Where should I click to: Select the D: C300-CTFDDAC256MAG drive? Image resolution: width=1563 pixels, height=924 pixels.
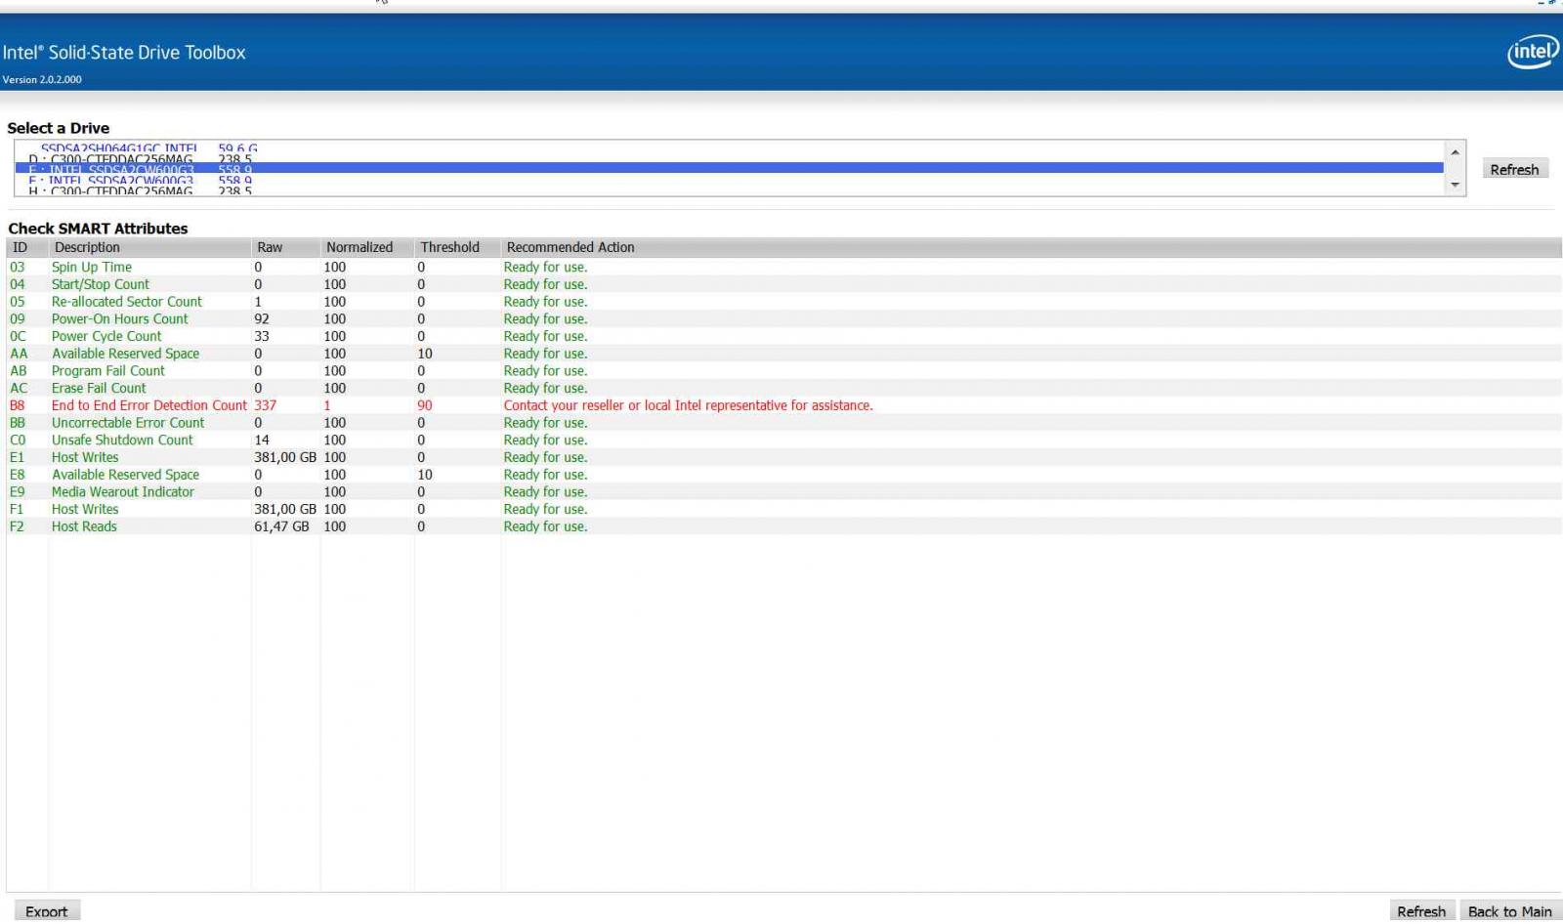[729, 158]
